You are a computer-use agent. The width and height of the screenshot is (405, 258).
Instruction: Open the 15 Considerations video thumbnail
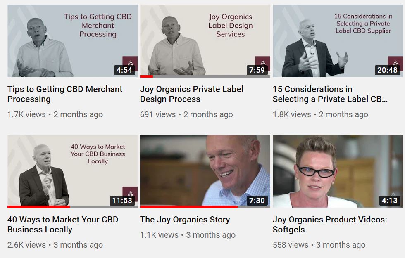pos(338,41)
